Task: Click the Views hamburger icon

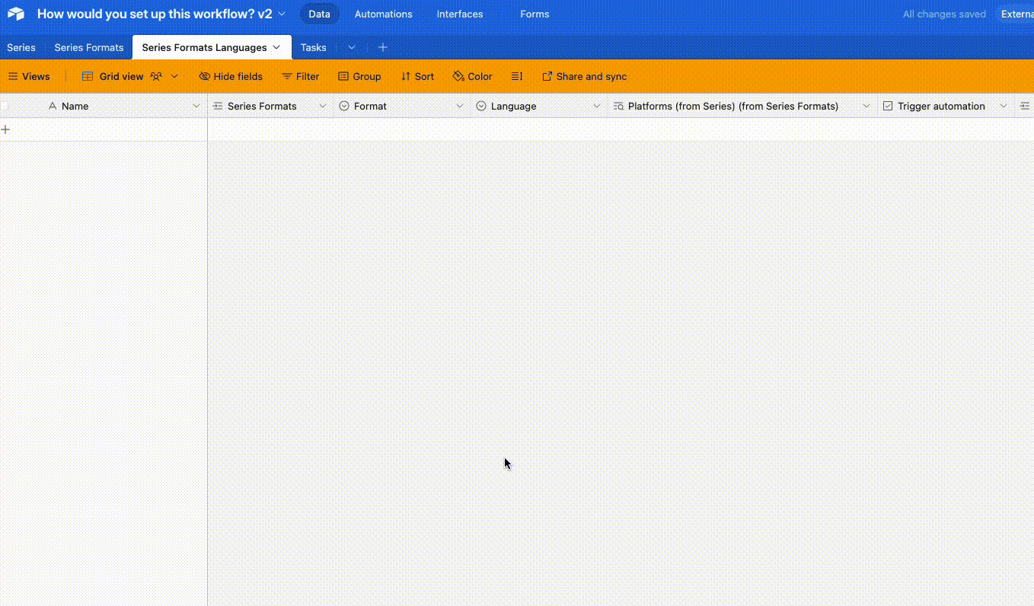Action: pyautogui.click(x=13, y=76)
